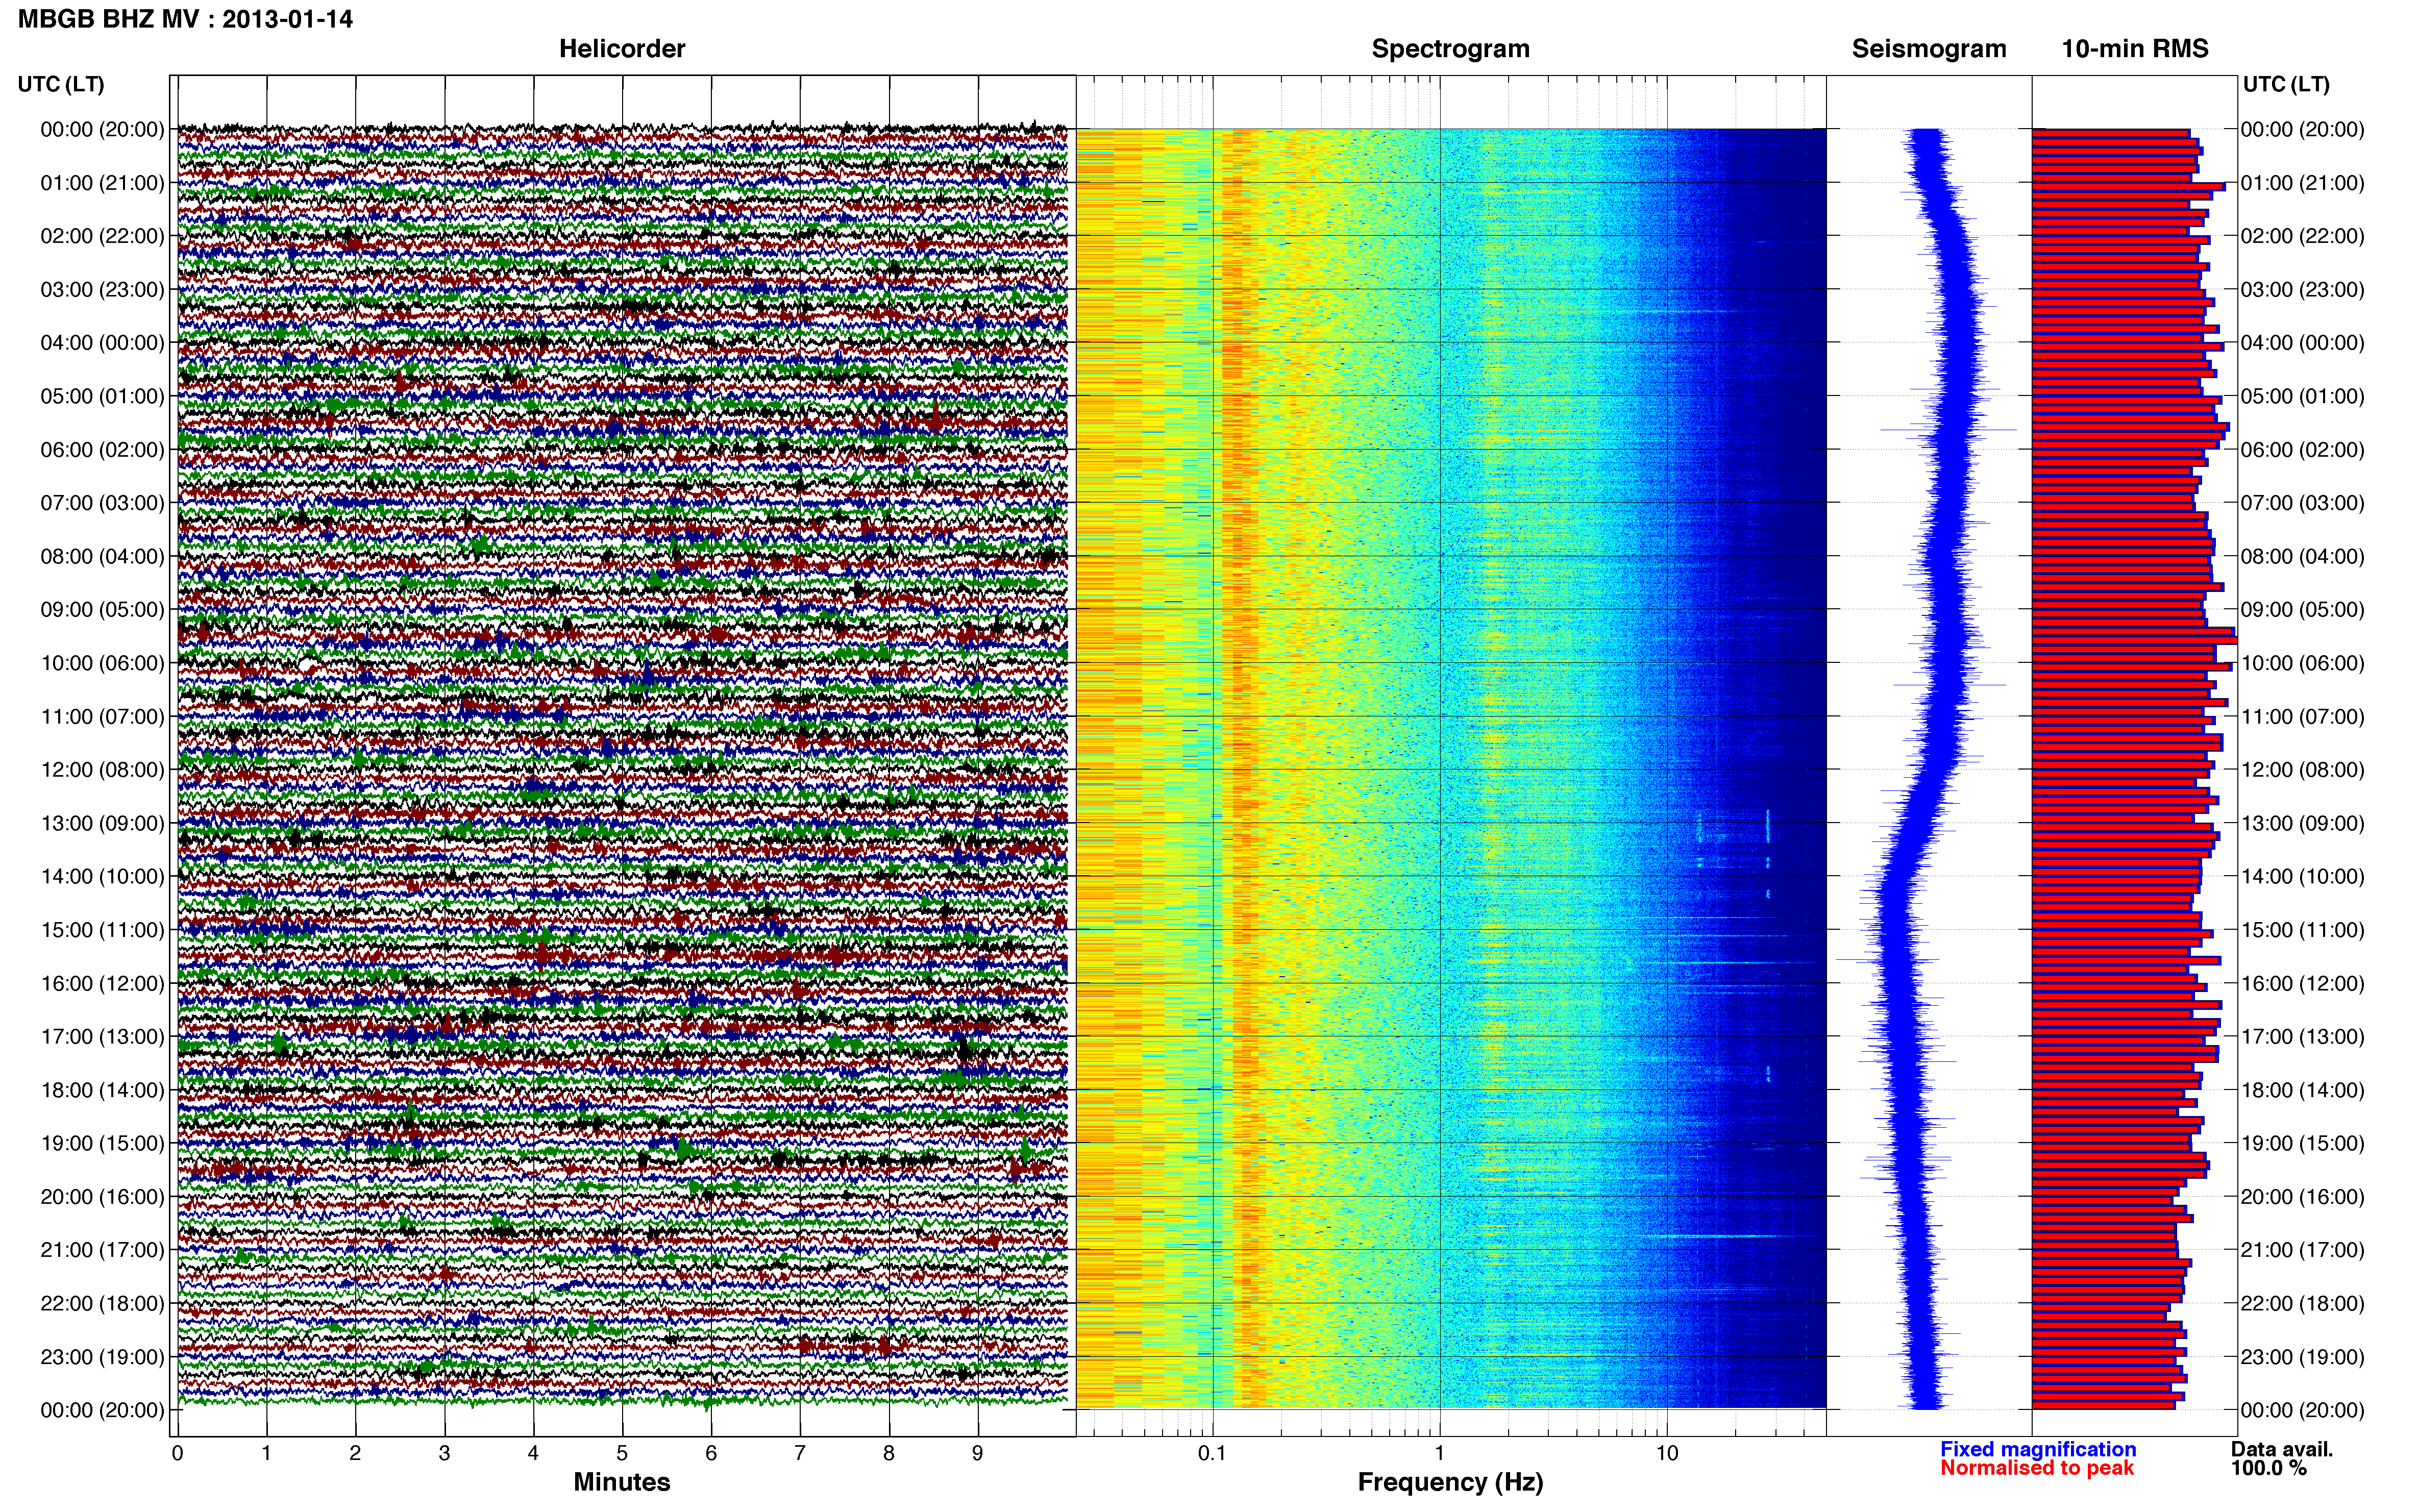Click right-side '06:00 (02:00)' time label
The width and height of the screenshot is (2419, 1512).
[2302, 449]
